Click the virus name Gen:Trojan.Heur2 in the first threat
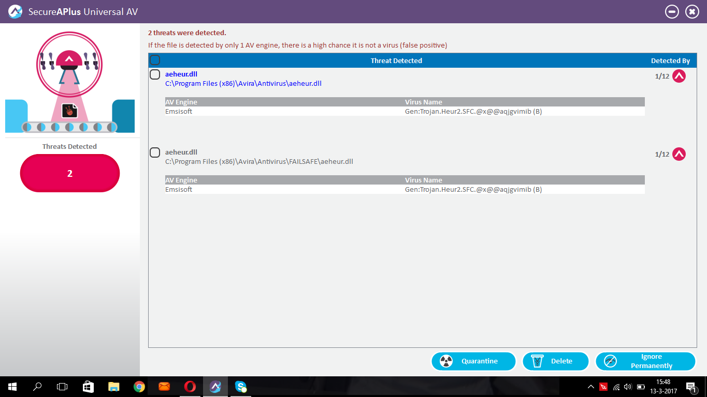The height and width of the screenshot is (397, 707). point(473,111)
